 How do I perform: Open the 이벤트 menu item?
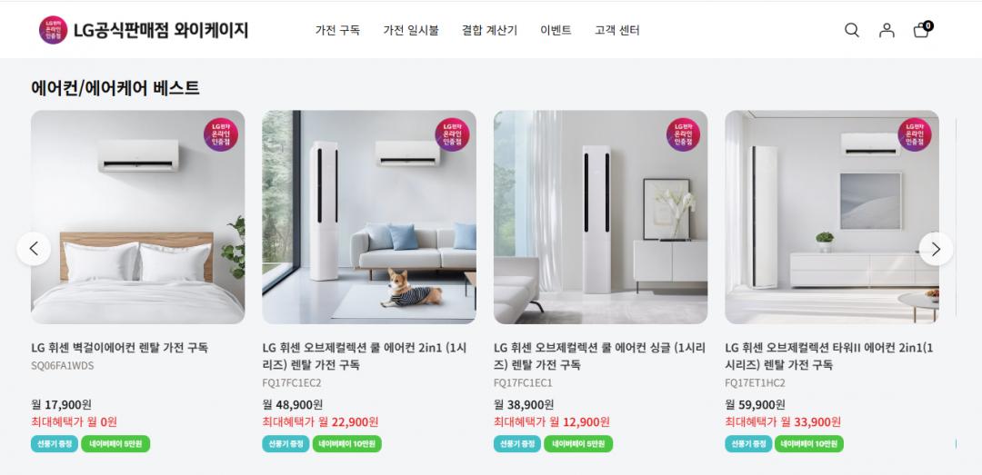click(556, 30)
